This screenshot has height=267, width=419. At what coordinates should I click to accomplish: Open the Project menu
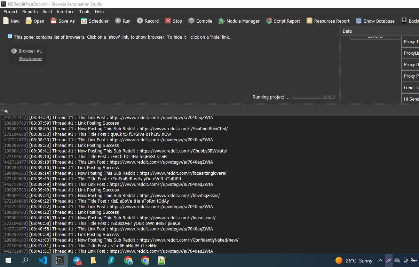click(10, 11)
